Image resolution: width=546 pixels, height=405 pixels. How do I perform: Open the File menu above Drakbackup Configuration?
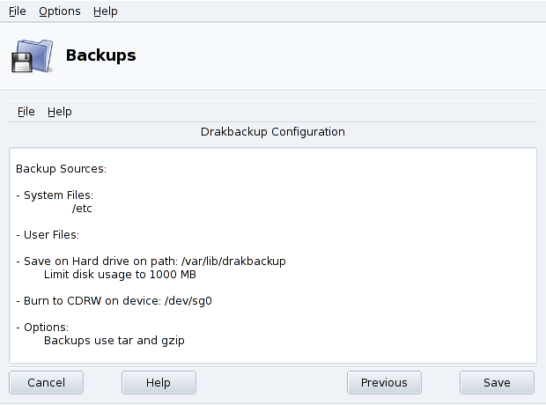click(26, 112)
